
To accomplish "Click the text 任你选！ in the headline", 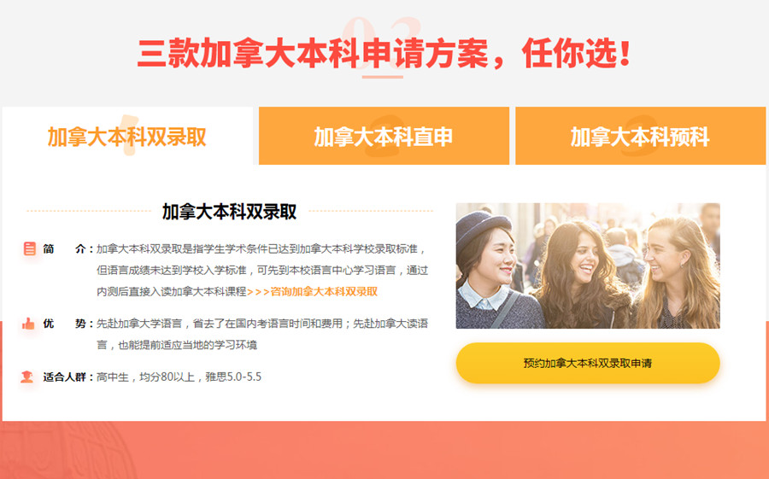I will tap(577, 53).
